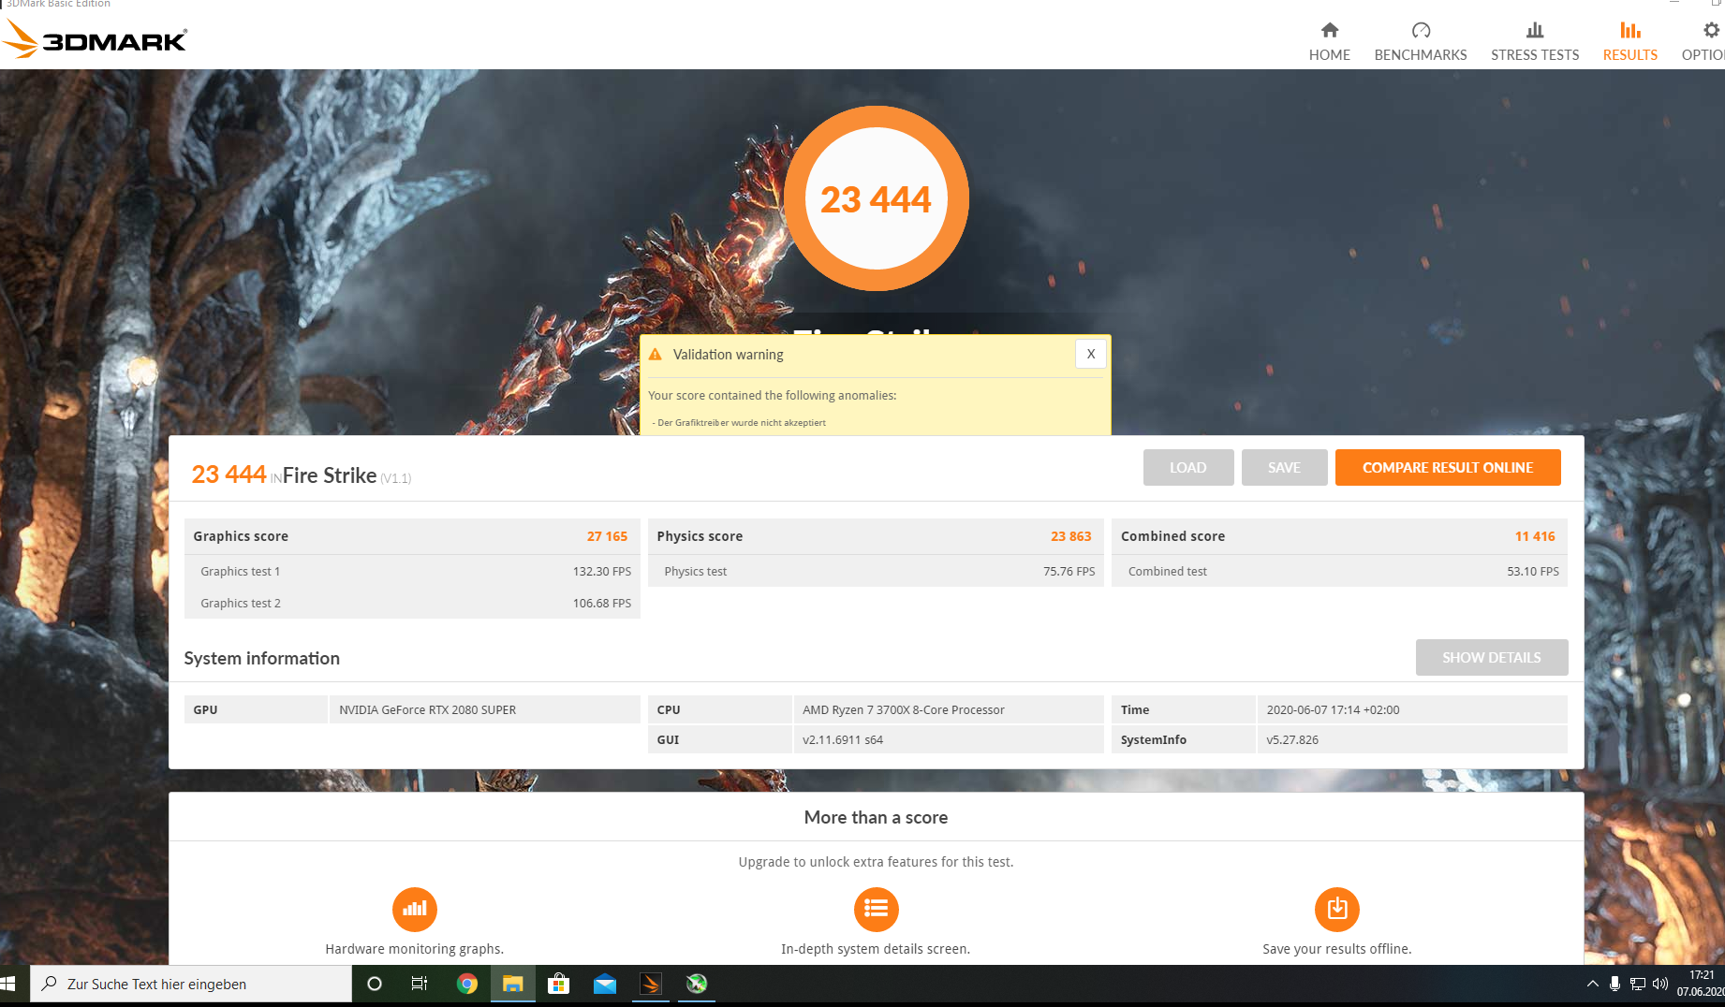Open Google Chrome from taskbar

coord(466,984)
